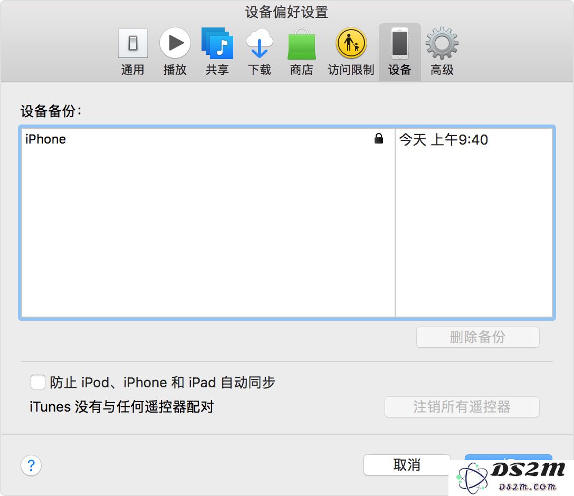This screenshot has height=496, width=574.
Task: Go to the 下载 (Downloads) pane
Action: point(259,52)
